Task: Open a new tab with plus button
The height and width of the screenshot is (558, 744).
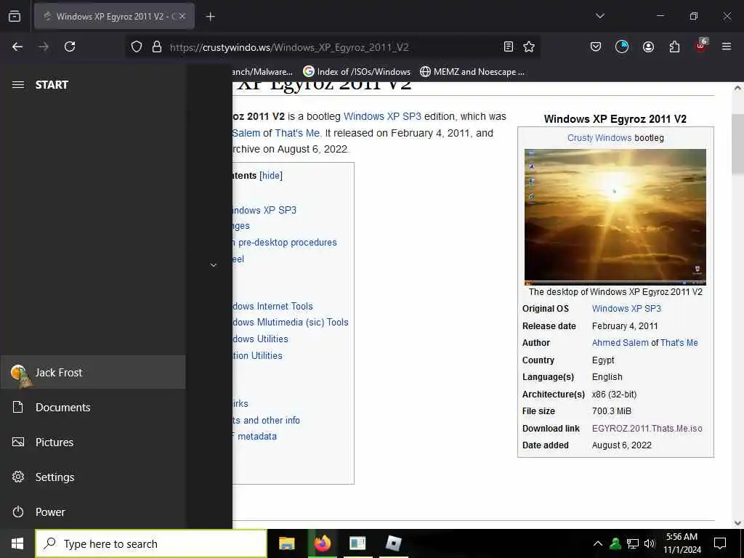Action: coord(210,17)
